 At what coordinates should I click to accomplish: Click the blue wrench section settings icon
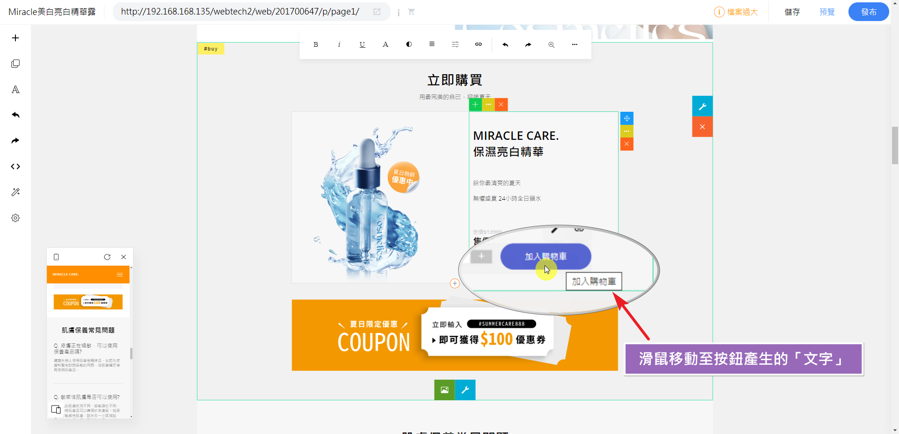point(702,106)
